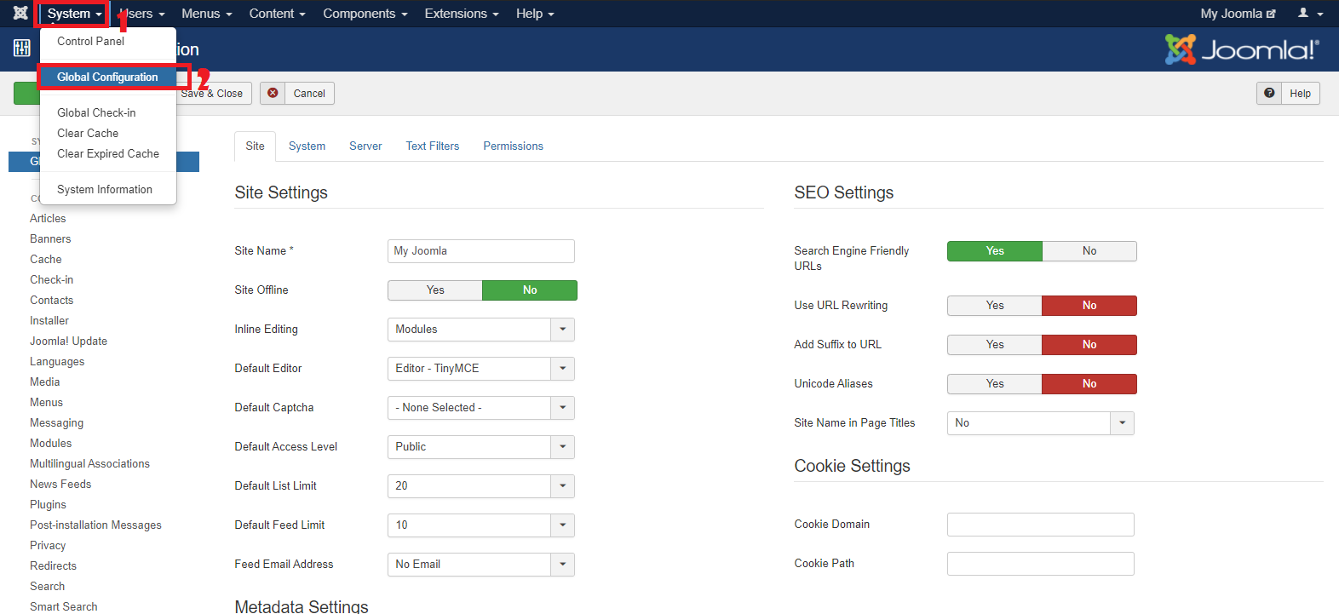Viewport: 1339px width, 614px height.
Task: Switch to the Text Filters tab
Action: (x=433, y=146)
